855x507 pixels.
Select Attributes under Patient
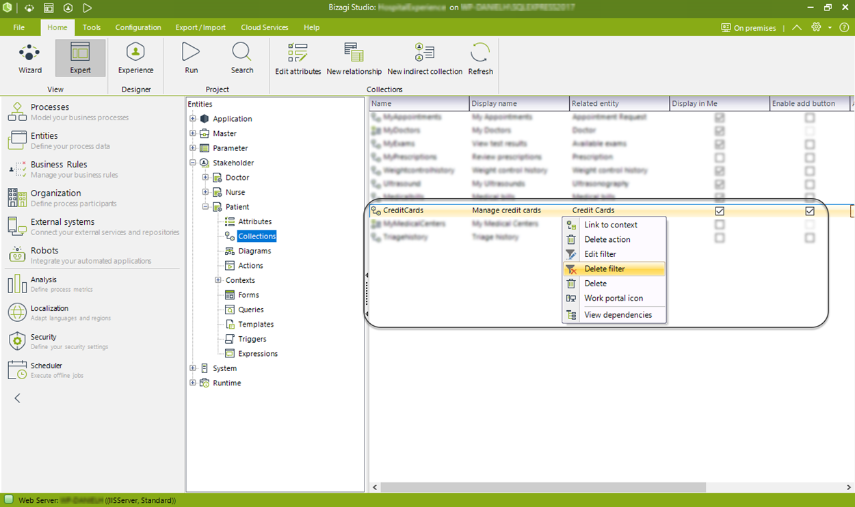point(254,221)
